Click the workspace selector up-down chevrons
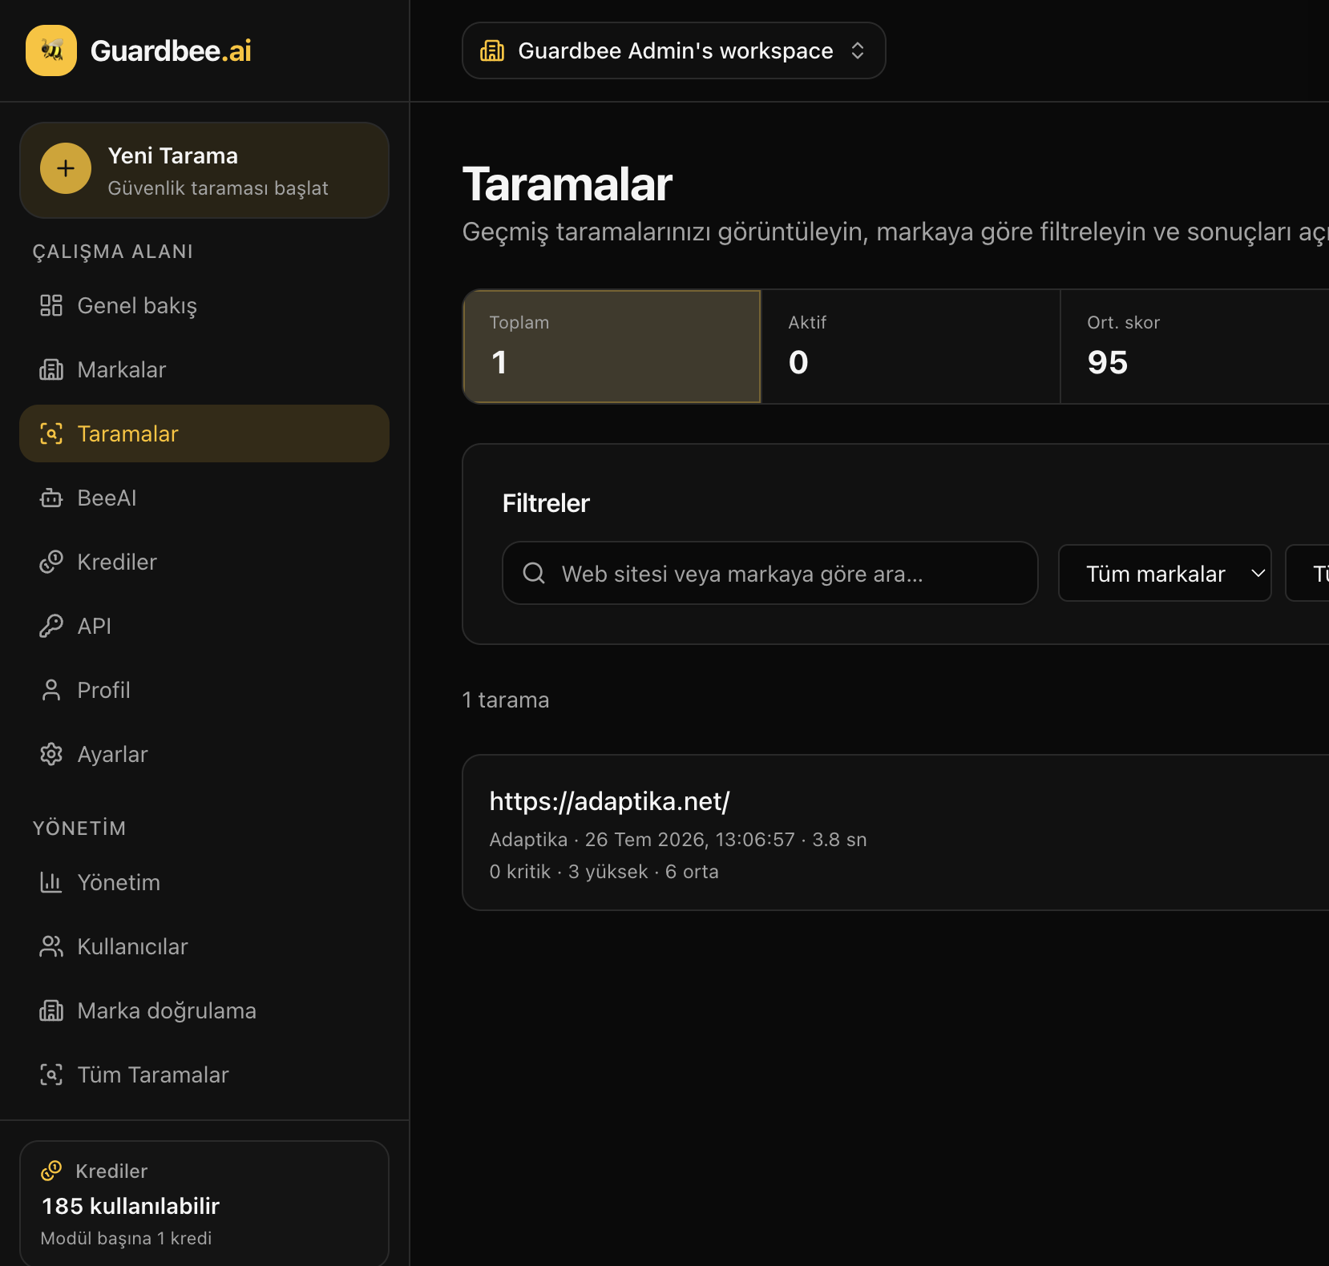The image size is (1329, 1266). [858, 50]
